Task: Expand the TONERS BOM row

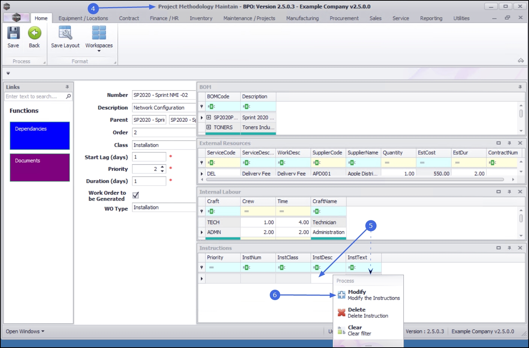Action: click(209, 127)
